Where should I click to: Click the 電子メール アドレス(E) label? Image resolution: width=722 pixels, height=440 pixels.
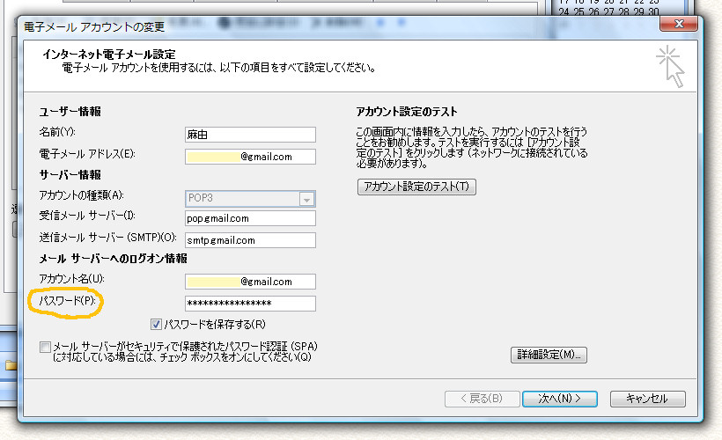87,154
